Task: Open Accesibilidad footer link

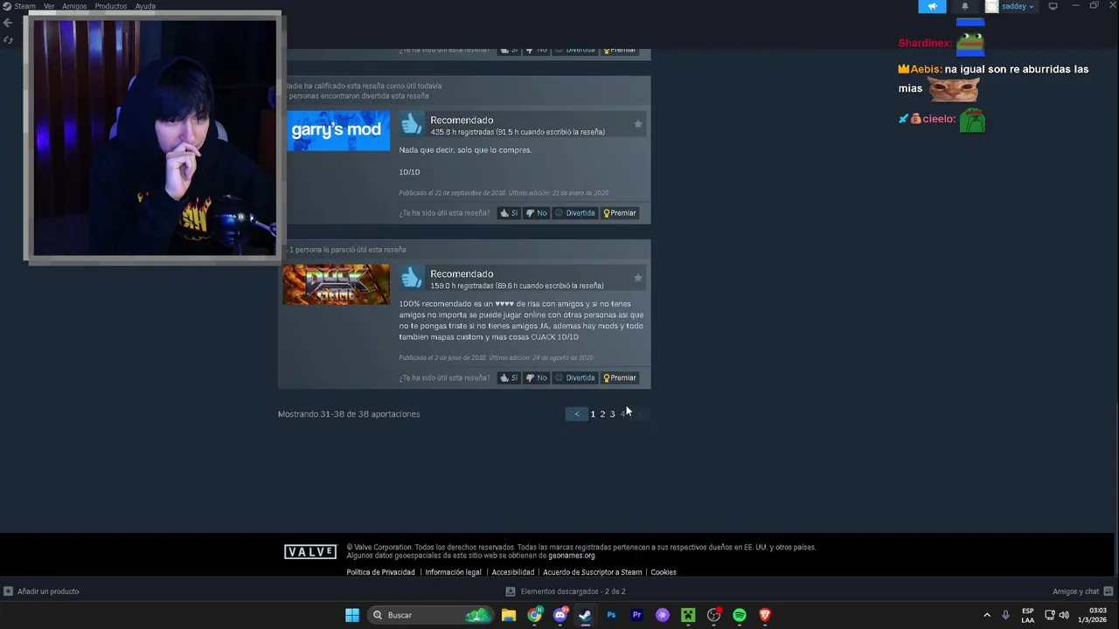Action: click(x=512, y=572)
